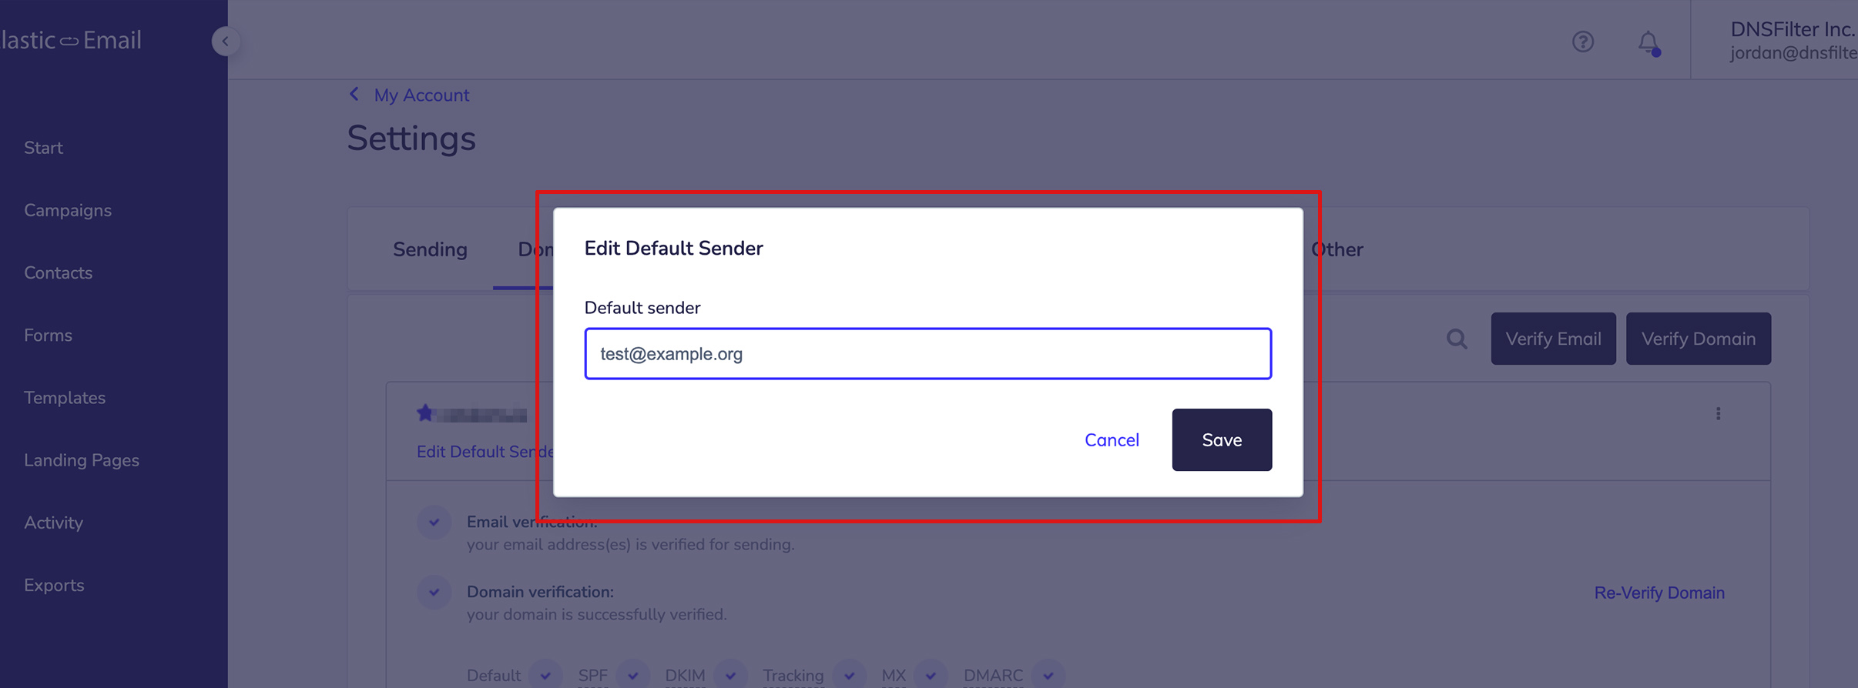
Task: Click the DKIM record label
Action: (685, 676)
